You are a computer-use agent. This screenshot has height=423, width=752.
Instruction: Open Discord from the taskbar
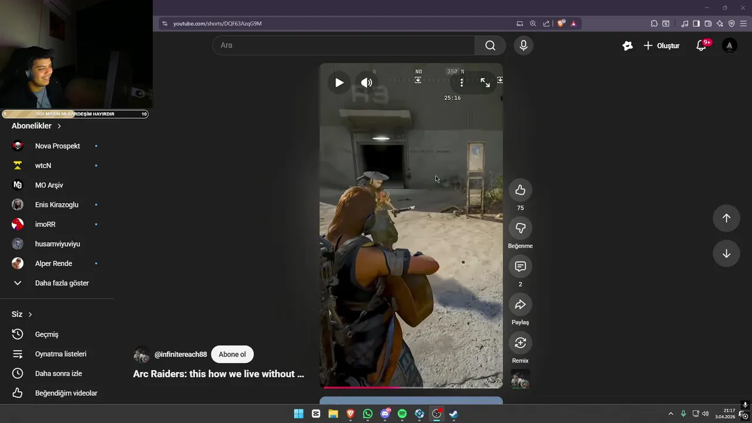pos(385,414)
